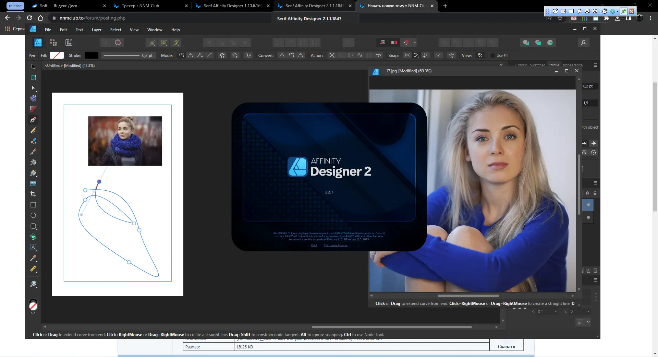Select the Pen tool in tools panel
The width and height of the screenshot is (658, 357).
(x=33, y=120)
